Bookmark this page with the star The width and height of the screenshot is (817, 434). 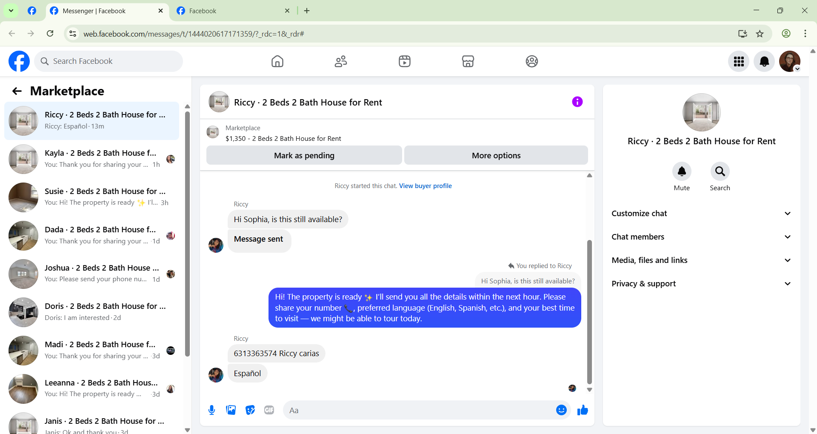coord(760,34)
